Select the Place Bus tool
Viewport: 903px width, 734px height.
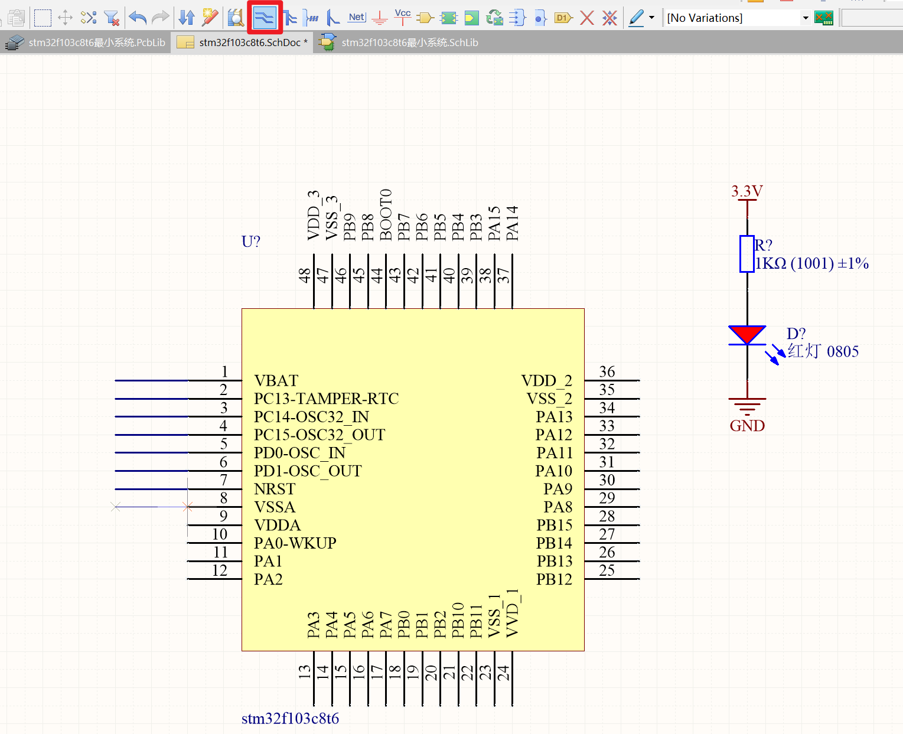(290, 18)
